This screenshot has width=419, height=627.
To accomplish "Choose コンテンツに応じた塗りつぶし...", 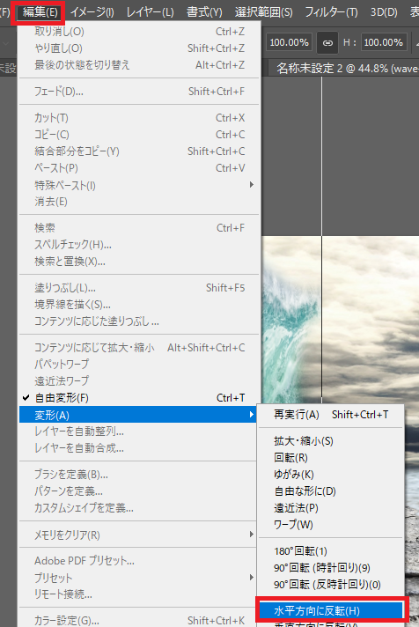I will click(140, 321).
